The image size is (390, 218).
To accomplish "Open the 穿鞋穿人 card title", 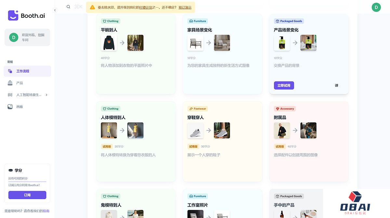I will (195, 117).
